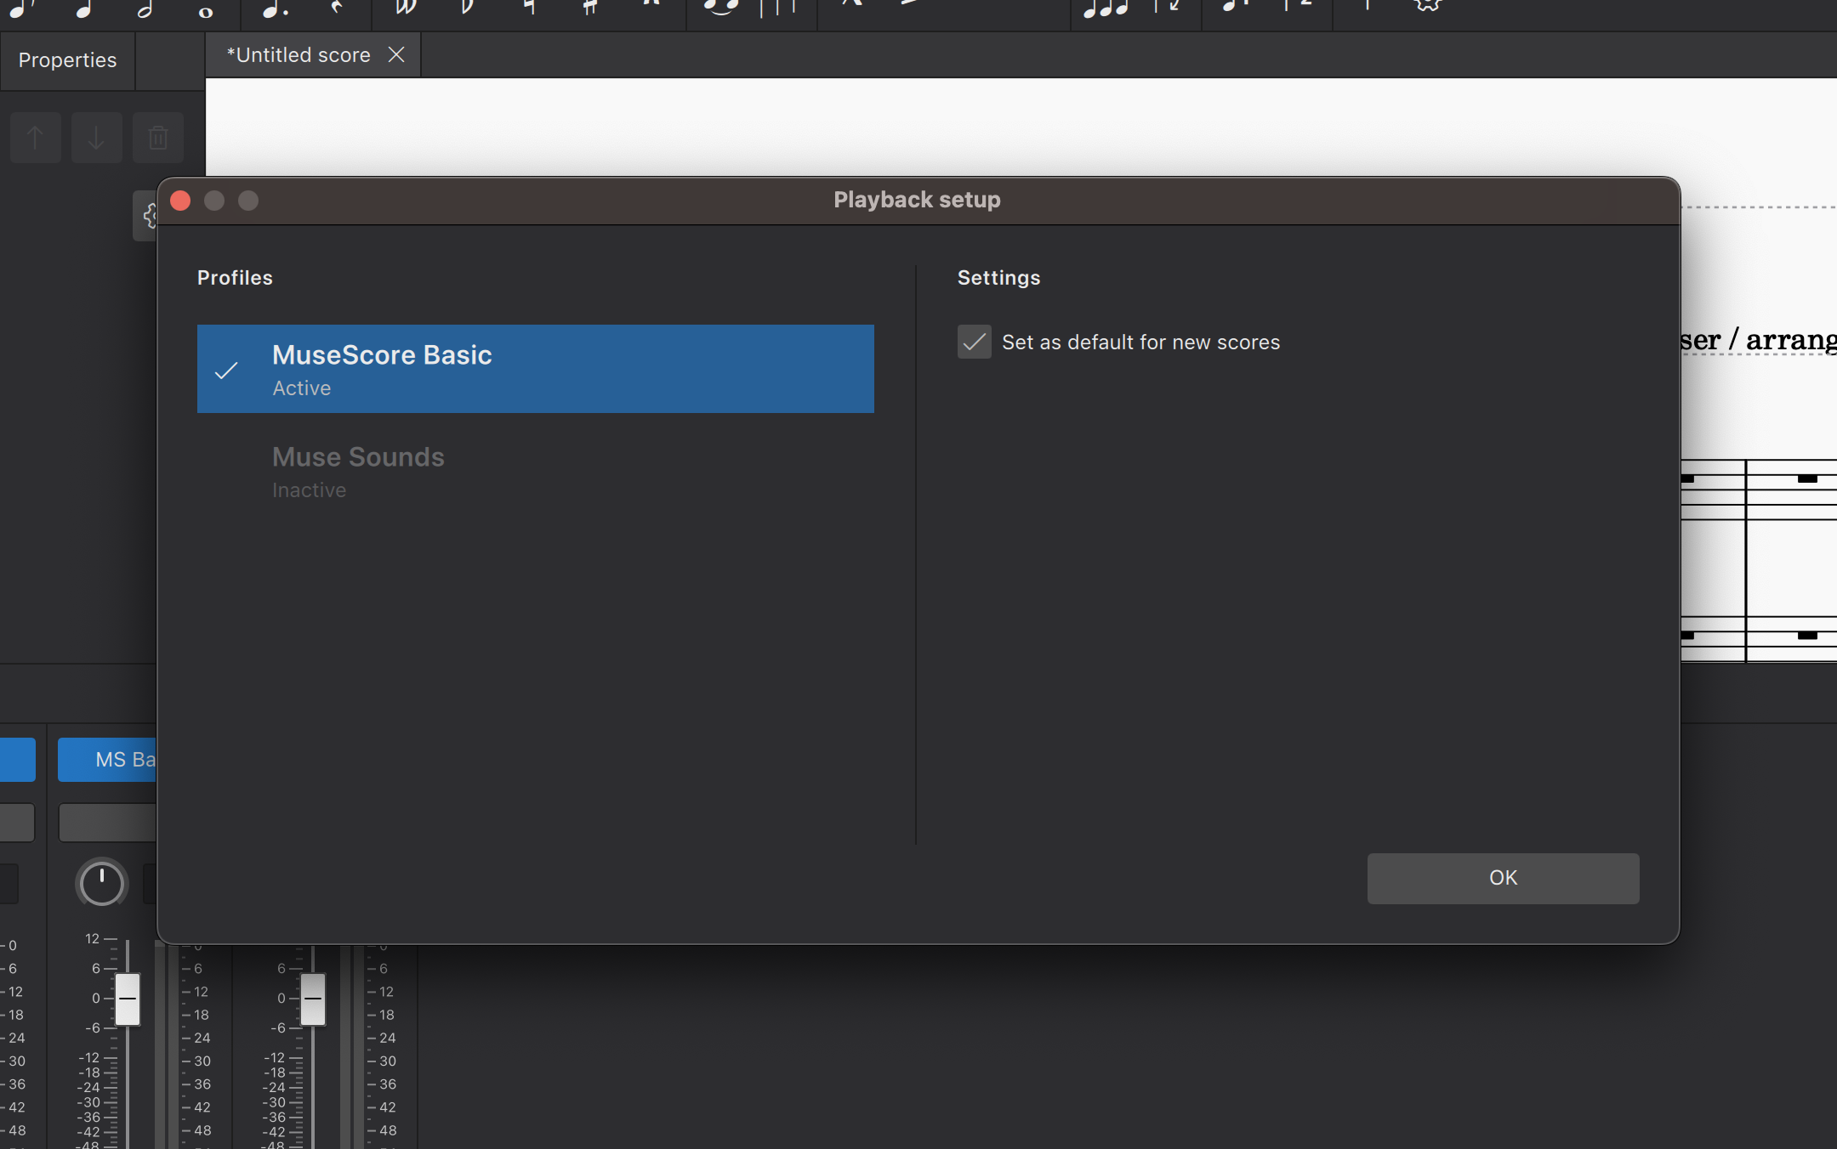
Task: Click the MS Basic sound button
Action: click(107, 760)
